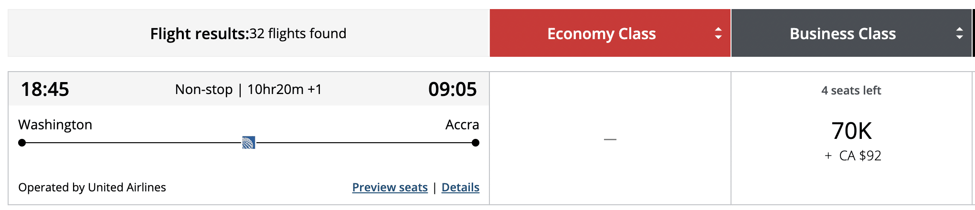Click the Non-stop 10hr20m duration text
Image resolution: width=975 pixels, height=210 pixels.
click(248, 89)
